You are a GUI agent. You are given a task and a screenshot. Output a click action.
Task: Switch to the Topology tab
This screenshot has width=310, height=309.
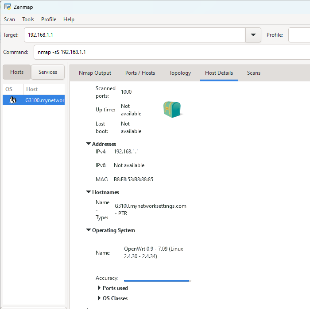pos(180,73)
